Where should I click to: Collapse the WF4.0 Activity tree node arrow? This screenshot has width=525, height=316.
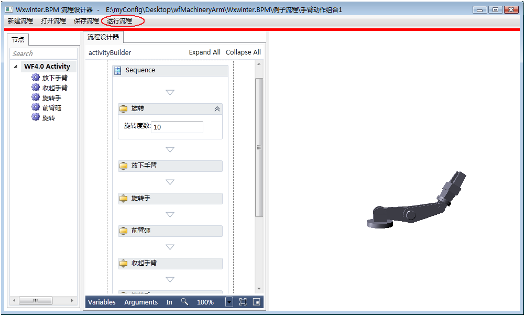point(15,67)
